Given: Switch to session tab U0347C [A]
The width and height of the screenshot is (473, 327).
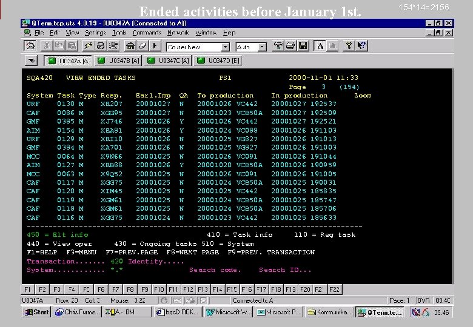Looking at the screenshot, I should [x=169, y=61].
